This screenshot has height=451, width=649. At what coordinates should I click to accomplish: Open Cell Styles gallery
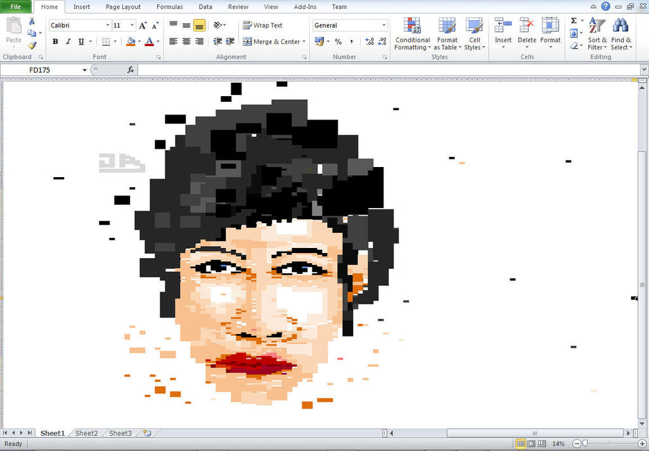tap(475, 35)
